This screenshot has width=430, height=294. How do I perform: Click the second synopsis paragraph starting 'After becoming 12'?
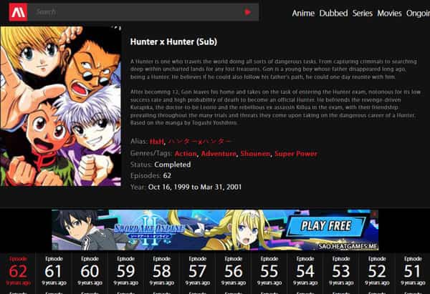(276, 107)
